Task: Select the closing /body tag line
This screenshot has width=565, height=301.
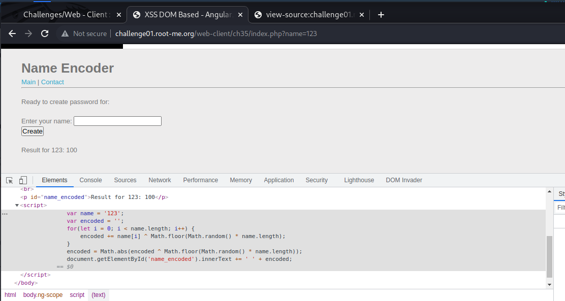Action: [26, 283]
